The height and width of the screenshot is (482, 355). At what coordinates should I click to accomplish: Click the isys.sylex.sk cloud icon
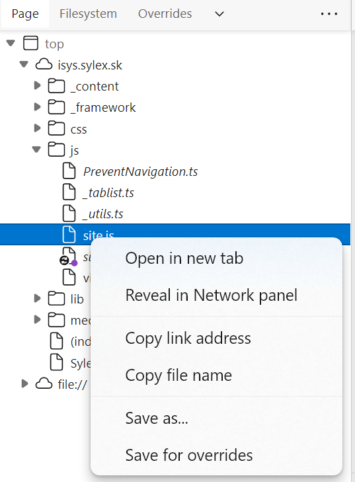[x=44, y=65]
